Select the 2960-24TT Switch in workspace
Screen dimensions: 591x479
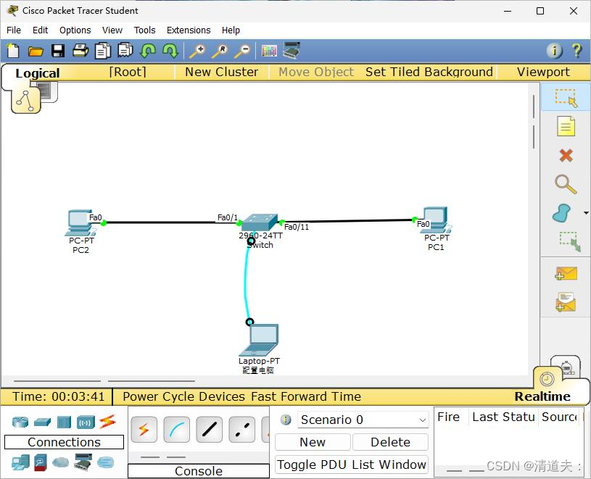260,222
